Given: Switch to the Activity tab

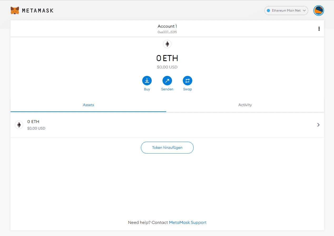Looking at the screenshot, I should click(245, 105).
